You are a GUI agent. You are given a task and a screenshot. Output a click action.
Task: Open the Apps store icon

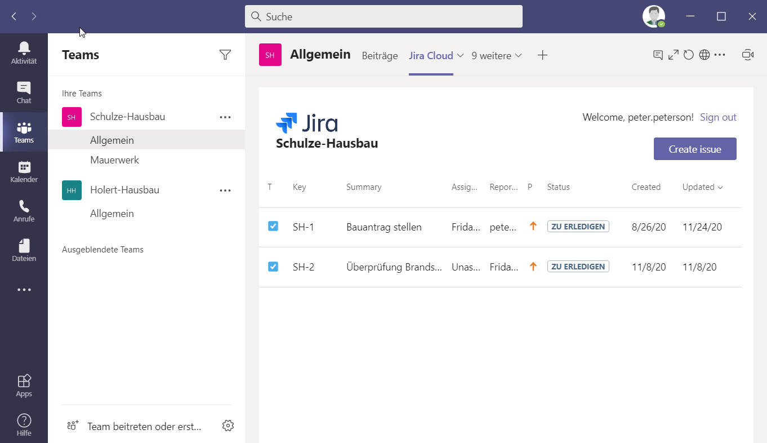(x=24, y=386)
